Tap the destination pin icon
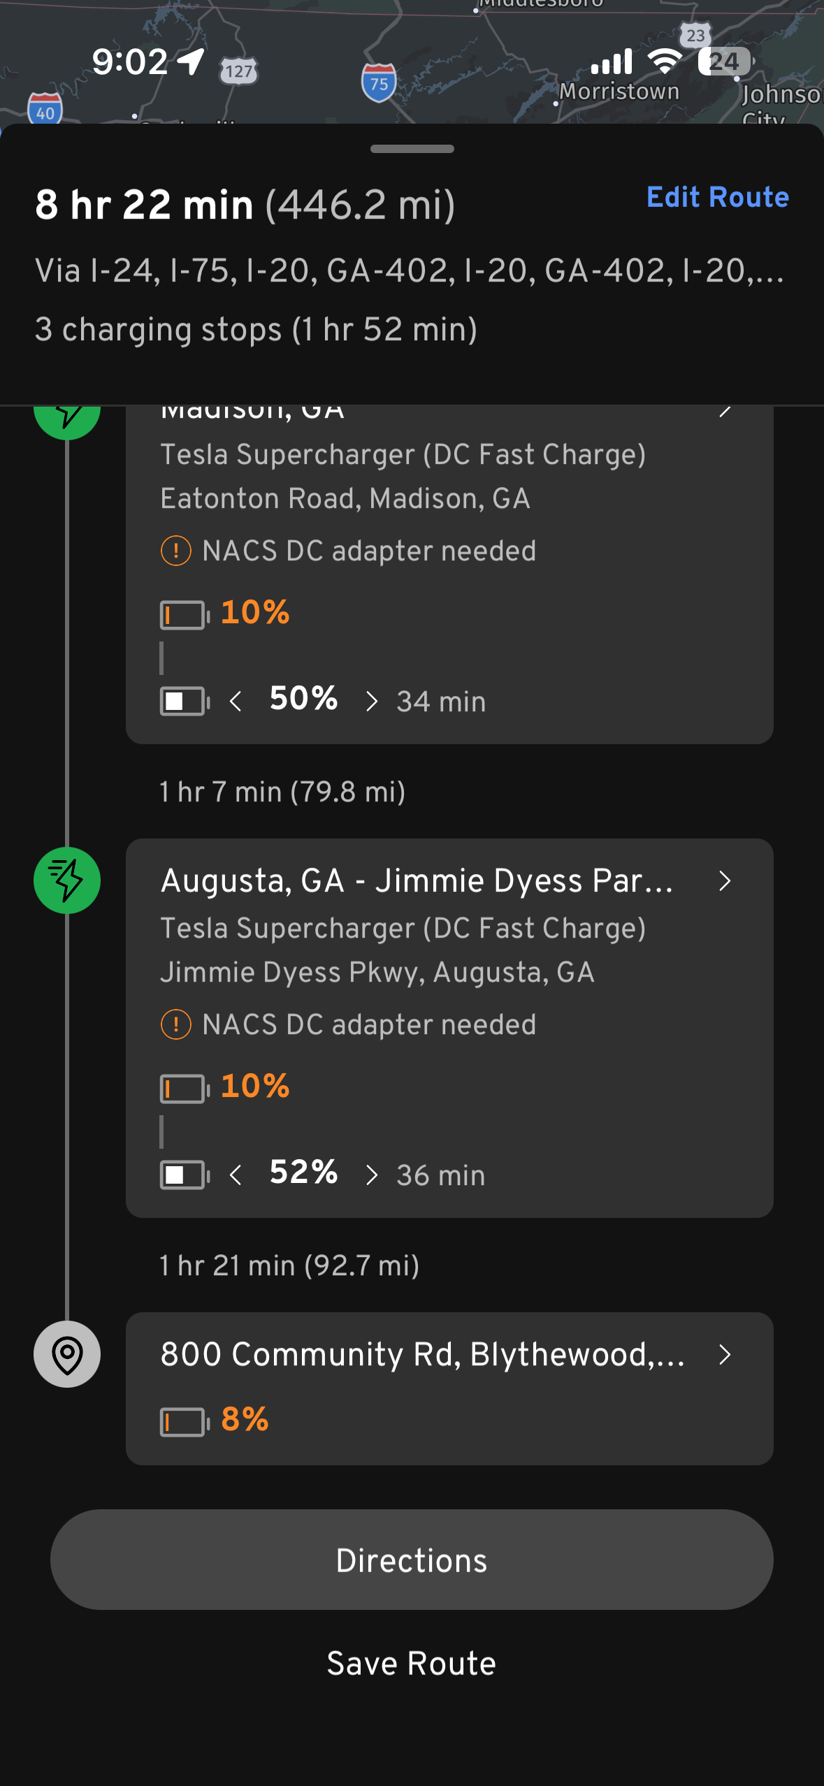This screenshot has height=1786, width=824. pos(67,1354)
